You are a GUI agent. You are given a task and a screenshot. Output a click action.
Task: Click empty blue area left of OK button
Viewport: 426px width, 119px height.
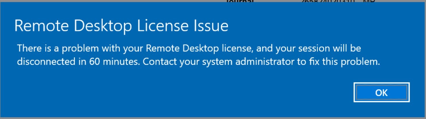coord(201,92)
